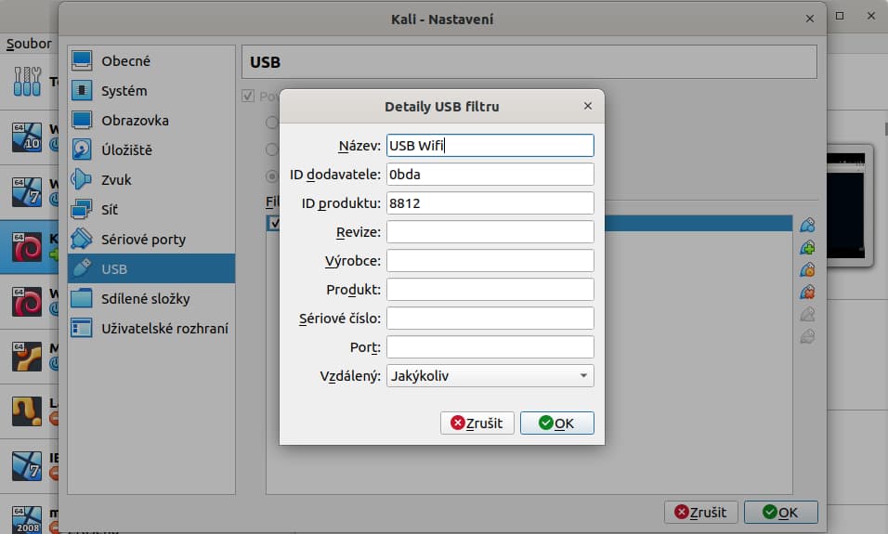Select 2008 server VM icon in list

click(27, 520)
